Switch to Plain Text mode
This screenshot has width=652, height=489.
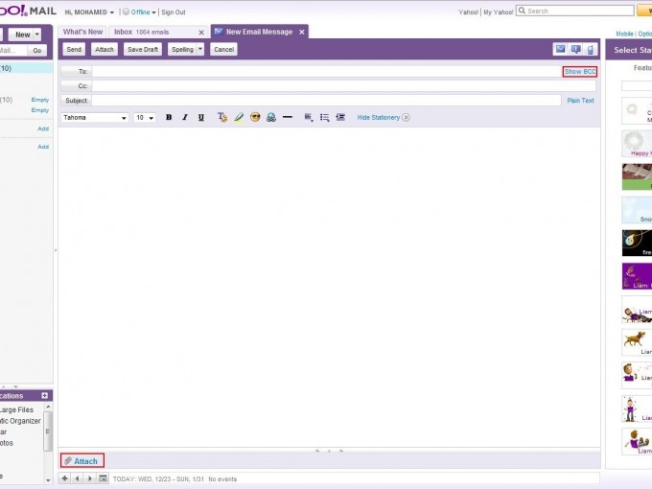(580, 101)
